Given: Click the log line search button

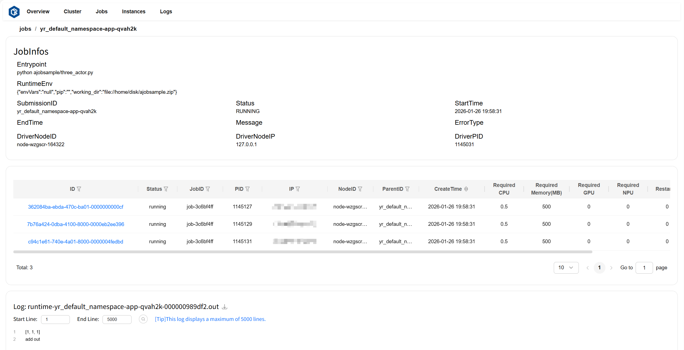Looking at the screenshot, I should (x=143, y=319).
